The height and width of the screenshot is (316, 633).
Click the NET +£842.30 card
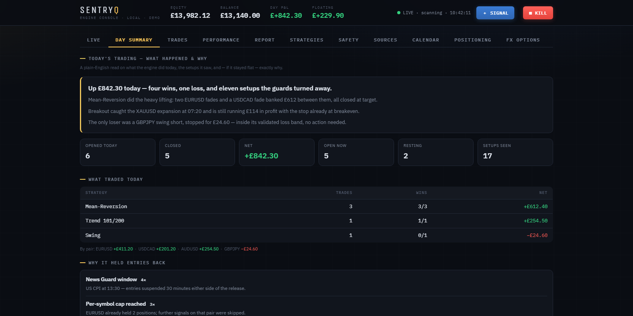277,152
